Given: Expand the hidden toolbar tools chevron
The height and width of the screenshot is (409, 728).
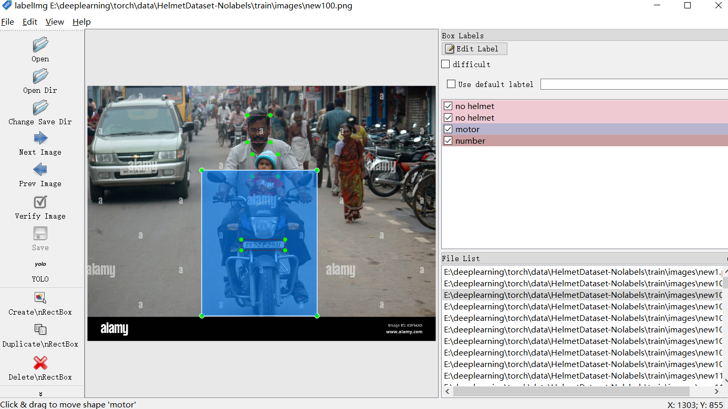Looking at the screenshot, I should tap(40, 394).
